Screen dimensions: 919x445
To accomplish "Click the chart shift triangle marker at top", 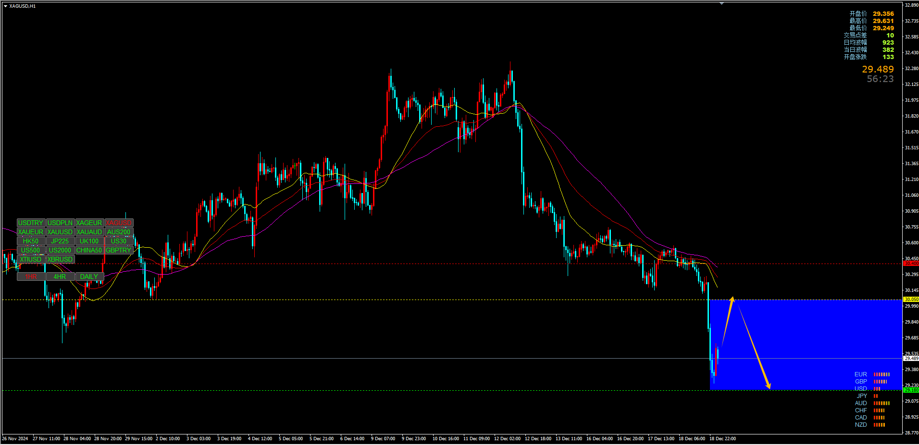I will tap(721, 3).
